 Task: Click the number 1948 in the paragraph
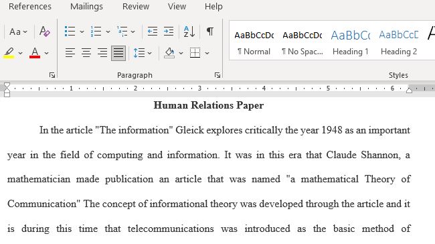(332, 130)
